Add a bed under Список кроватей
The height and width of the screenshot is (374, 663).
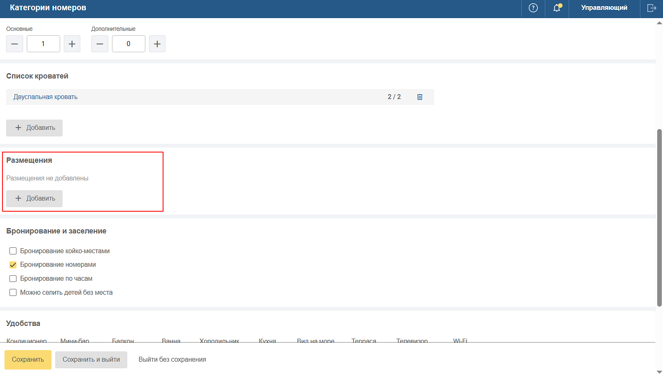34,128
